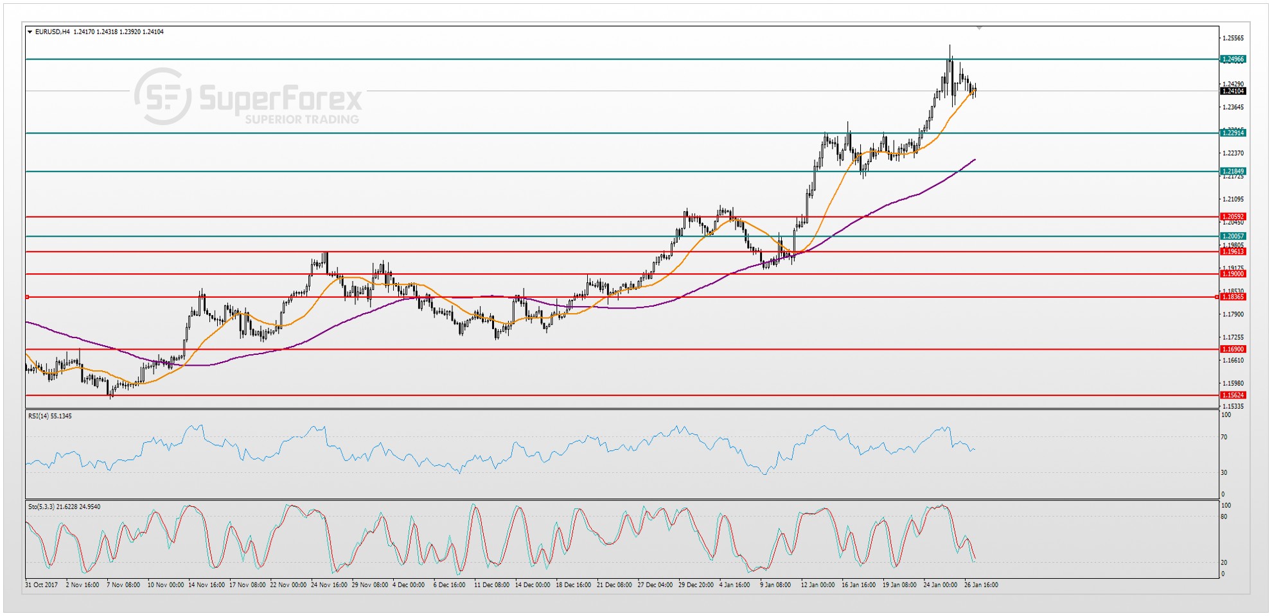
Task: Click the black current price tag 1.24104
Action: (x=1233, y=91)
